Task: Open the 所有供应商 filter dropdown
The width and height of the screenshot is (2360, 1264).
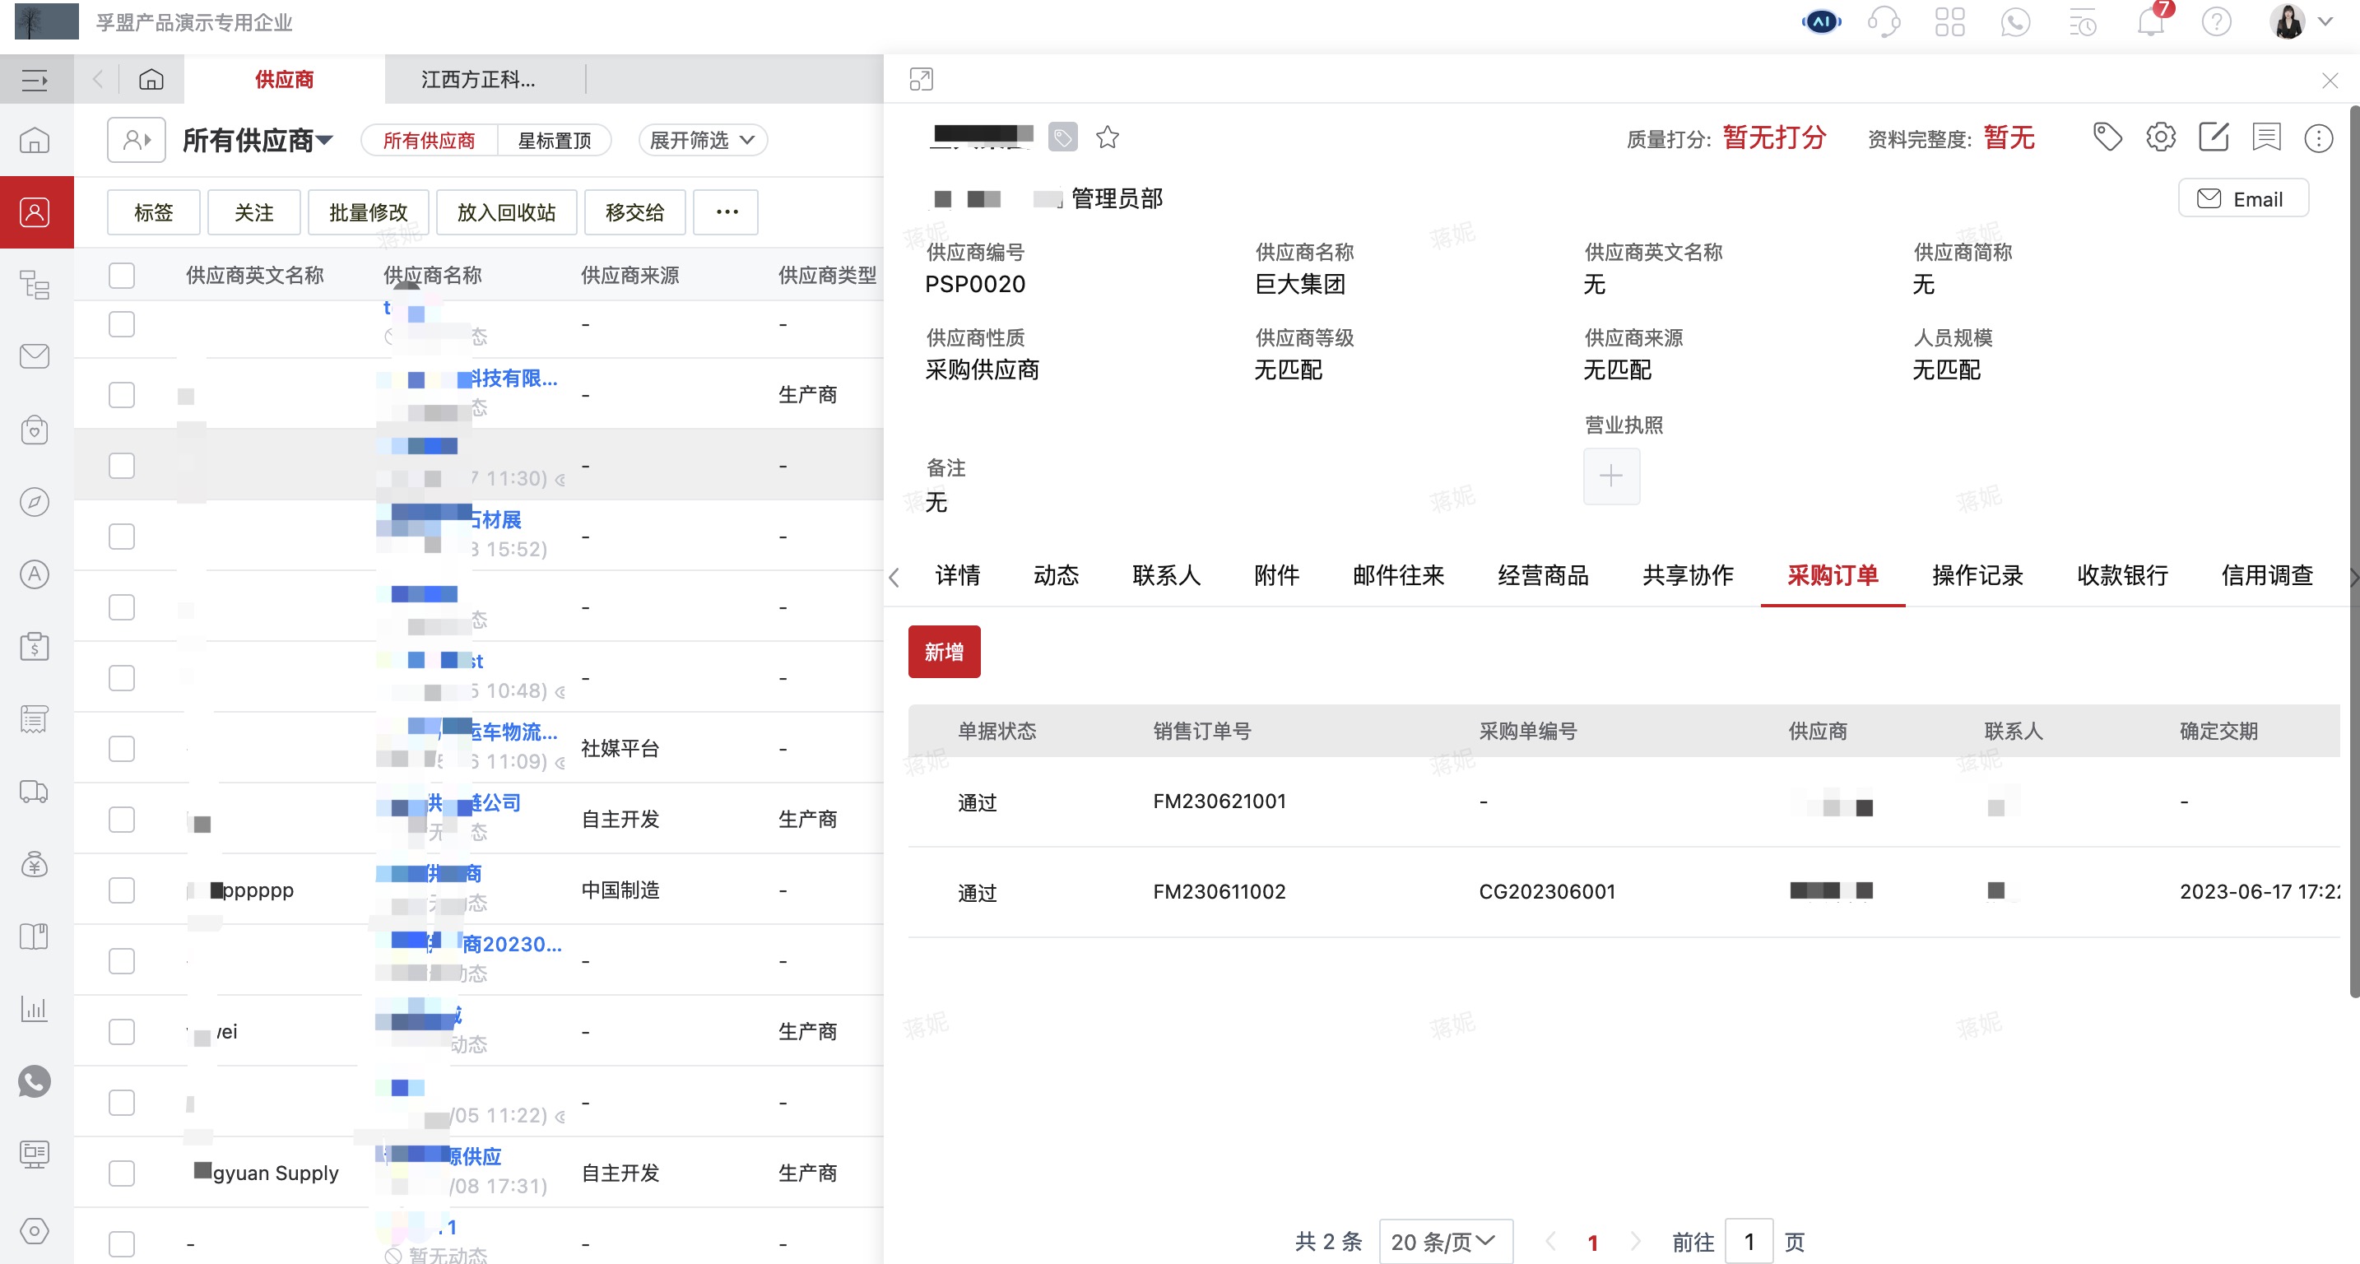Action: click(259, 140)
